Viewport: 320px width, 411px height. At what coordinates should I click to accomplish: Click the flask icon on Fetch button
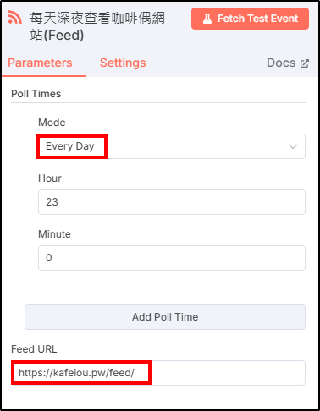pyautogui.click(x=207, y=19)
